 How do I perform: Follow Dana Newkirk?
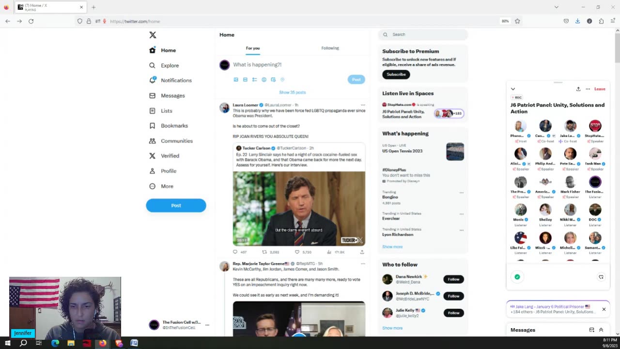click(x=453, y=279)
